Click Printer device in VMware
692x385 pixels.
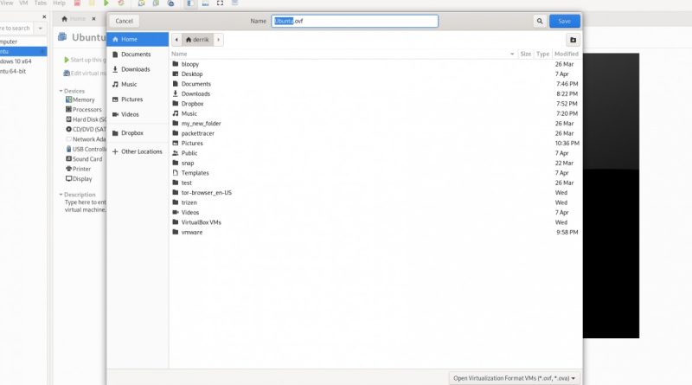click(x=78, y=169)
